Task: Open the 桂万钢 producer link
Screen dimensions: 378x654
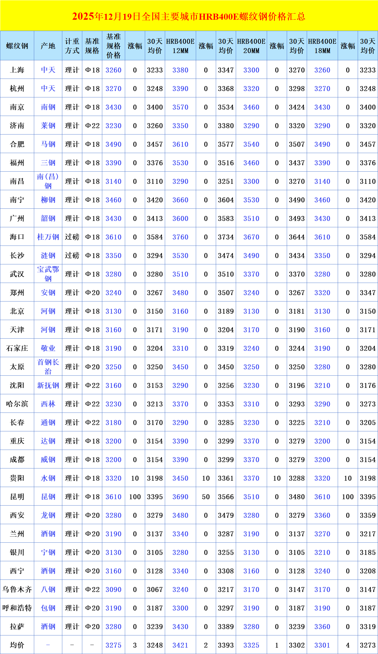Action: (x=48, y=237)
